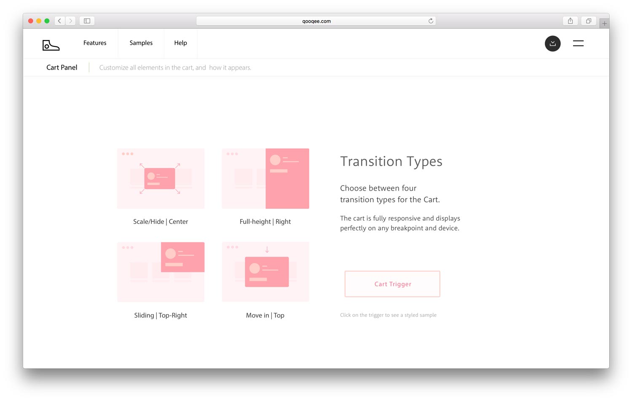Viewport: 632px width, 401px height.
Task: Show all tabs with the tab overview icon
Action: 589,21
